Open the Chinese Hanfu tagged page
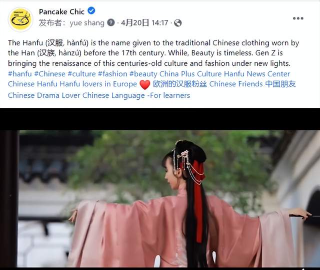The width and height of the screenshot is (320, 270). click(32, 84)
